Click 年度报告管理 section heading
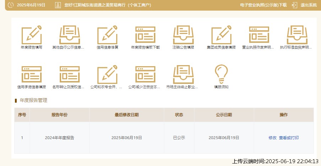This screenshot has height=166, width=321. (x=33, y=100)
